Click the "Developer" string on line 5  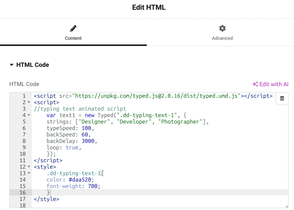(x=134, y=122)
